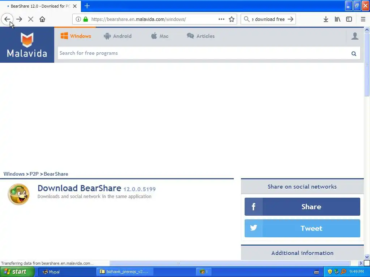Open the browser hamburger menu
Image resolution: width=370 pixels, height=277 pixels.
click(x=363, y=19)
